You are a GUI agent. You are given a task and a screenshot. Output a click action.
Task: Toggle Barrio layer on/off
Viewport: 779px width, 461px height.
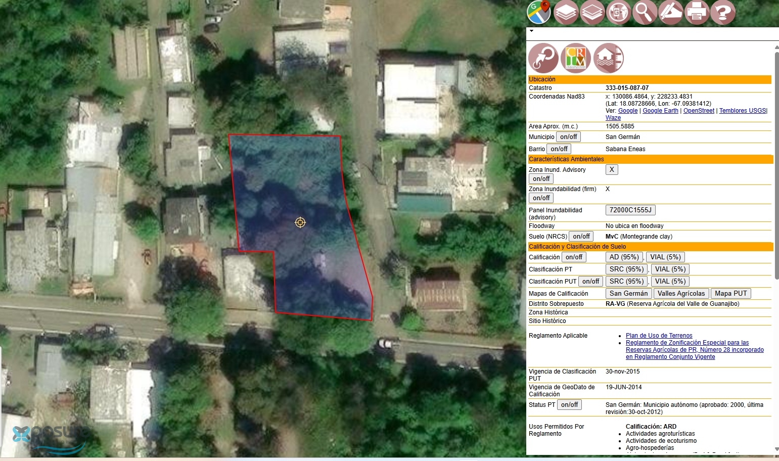coord(559,149)
